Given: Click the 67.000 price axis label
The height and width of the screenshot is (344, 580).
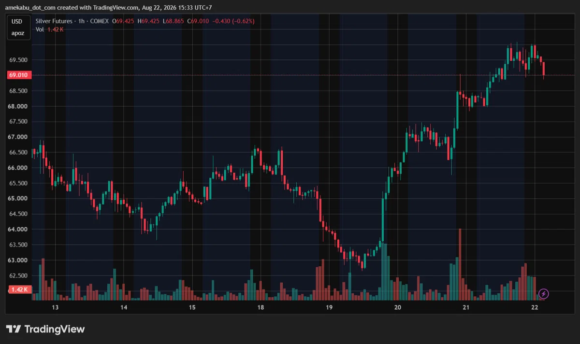Looking at the screenshot, I should point(19,137).
